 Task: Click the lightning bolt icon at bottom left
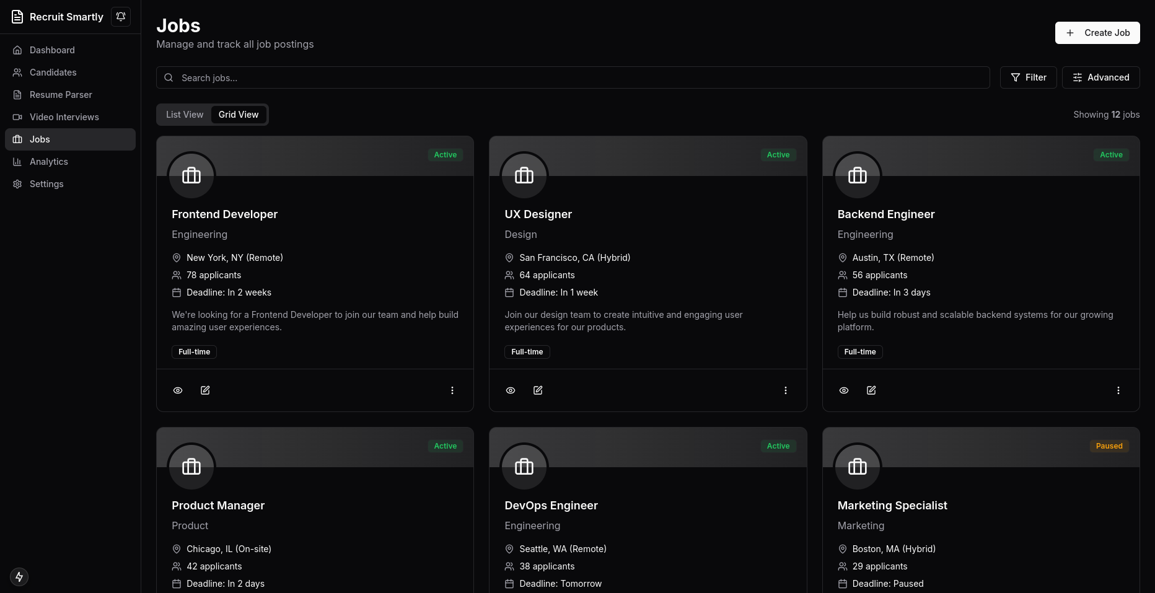pos(19,577)
